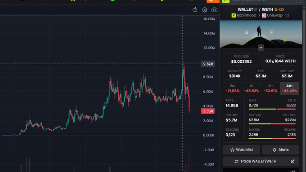Click Trade WALLET/WETH button
The width and height of the screenshot is (306, 172).
coord(255,161)
